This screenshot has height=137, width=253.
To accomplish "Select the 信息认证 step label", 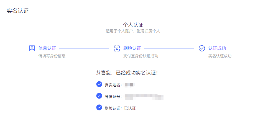I will [x=47, y=48].
